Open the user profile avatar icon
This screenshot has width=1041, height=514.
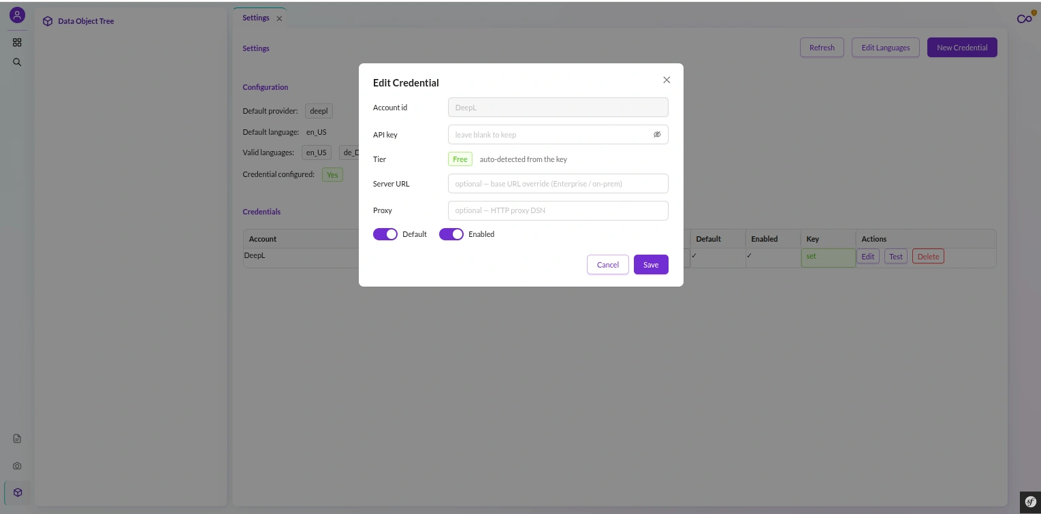17,14
